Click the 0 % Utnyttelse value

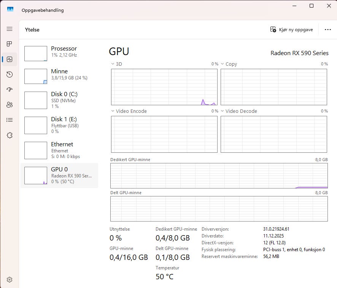[115, 238]
